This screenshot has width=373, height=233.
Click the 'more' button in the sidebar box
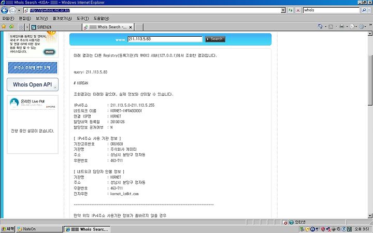[49, 52]
